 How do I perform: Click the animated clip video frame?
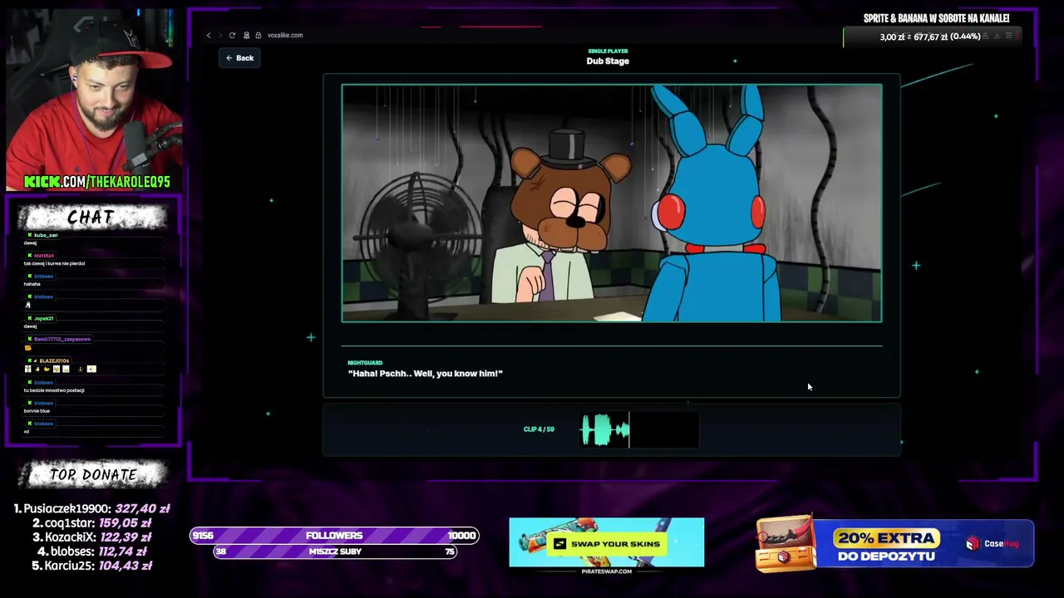pos(612,203)
